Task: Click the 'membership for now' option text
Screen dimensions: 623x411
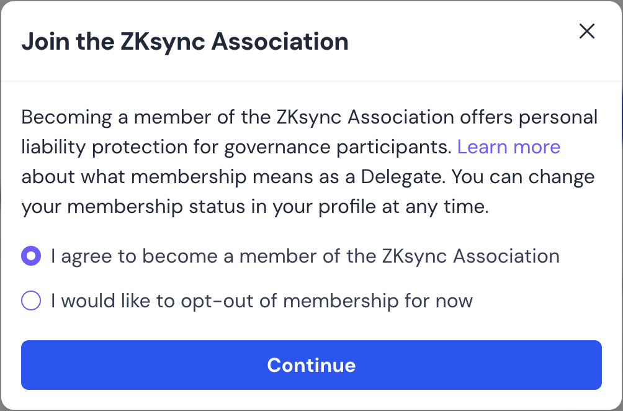Action: click(378, 301)
